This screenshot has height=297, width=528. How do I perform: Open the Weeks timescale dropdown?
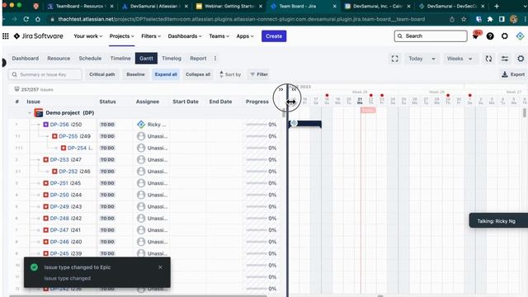click(460, 59)
